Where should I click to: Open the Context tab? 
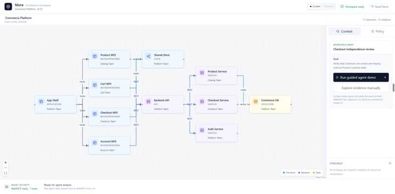tap(345, 31)
